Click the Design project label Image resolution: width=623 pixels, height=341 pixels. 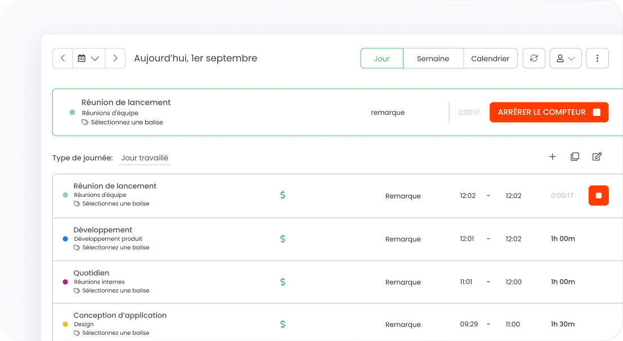coord(84,324)
